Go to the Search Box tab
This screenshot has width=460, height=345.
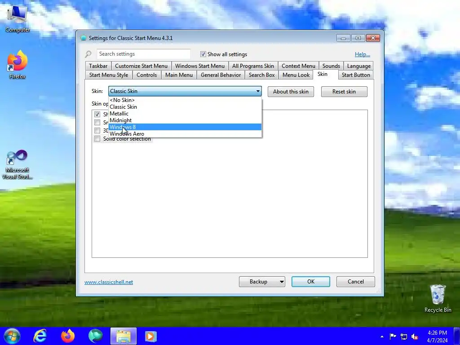[x=262, y=75]
